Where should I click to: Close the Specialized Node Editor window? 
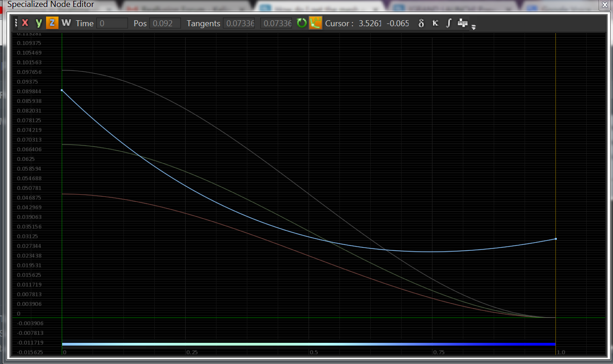pyautogui.click(x=605, y=5)
